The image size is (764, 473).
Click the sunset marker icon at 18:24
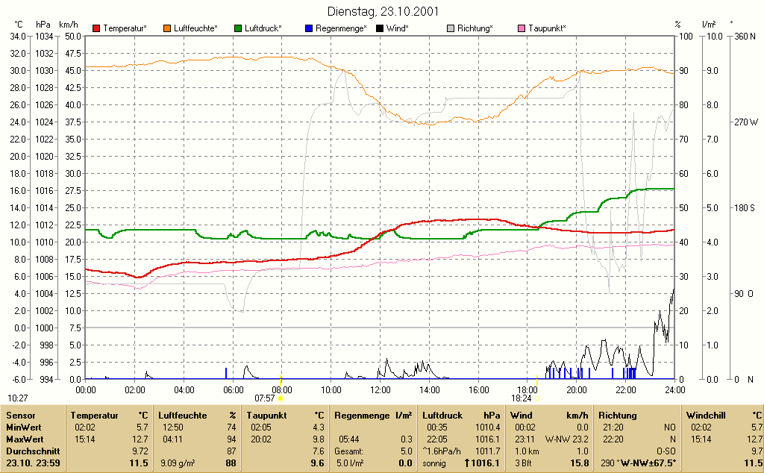coord(537,398)
